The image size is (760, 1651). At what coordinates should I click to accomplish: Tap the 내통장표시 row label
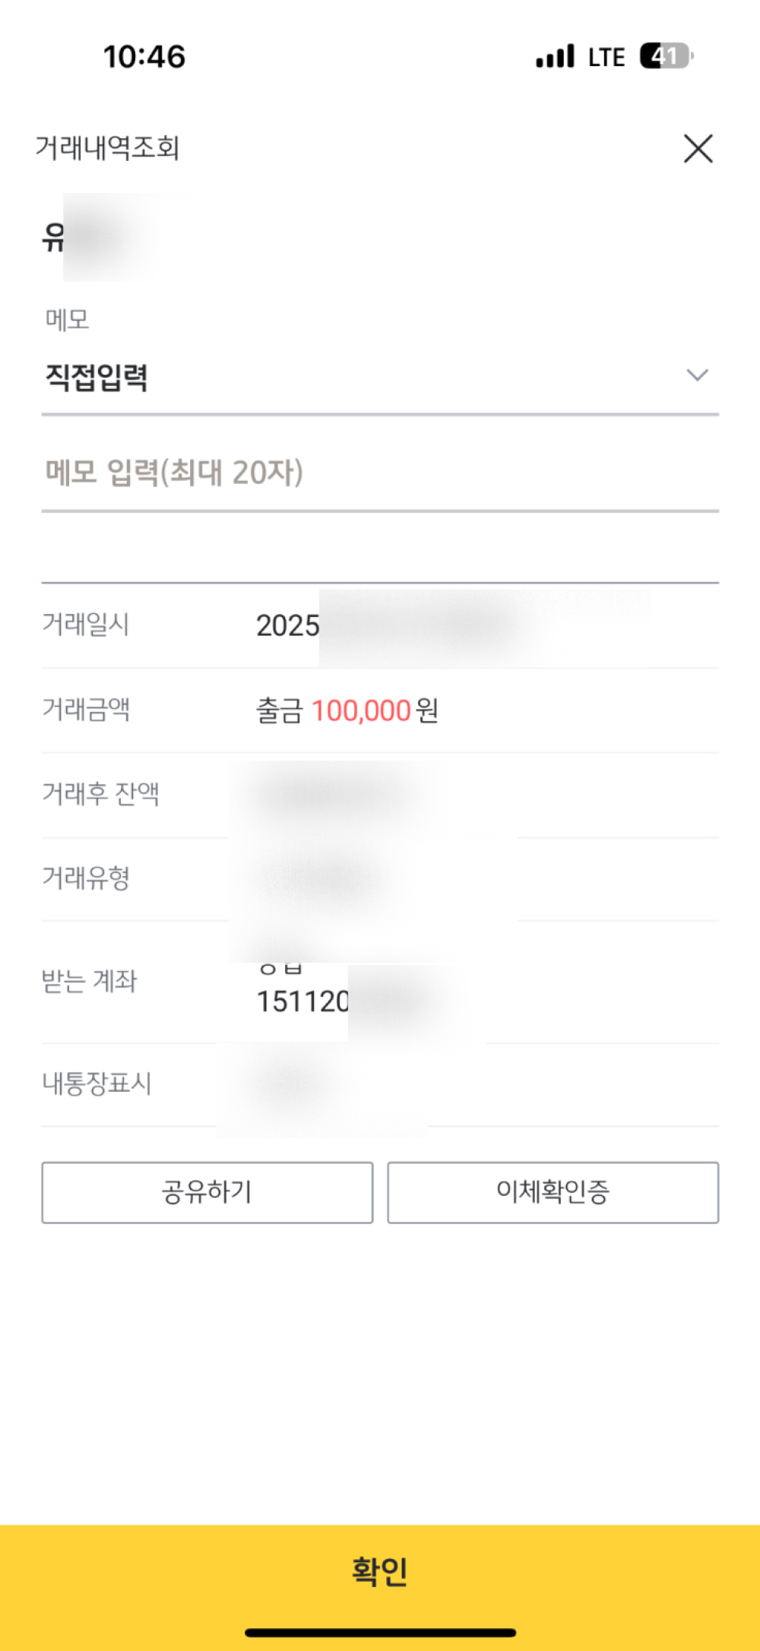[x=97, y=1083]
